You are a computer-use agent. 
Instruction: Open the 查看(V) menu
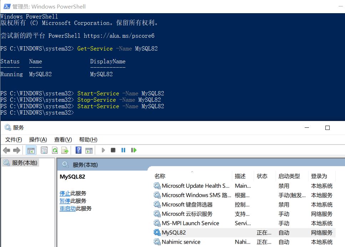pos(63,140)
